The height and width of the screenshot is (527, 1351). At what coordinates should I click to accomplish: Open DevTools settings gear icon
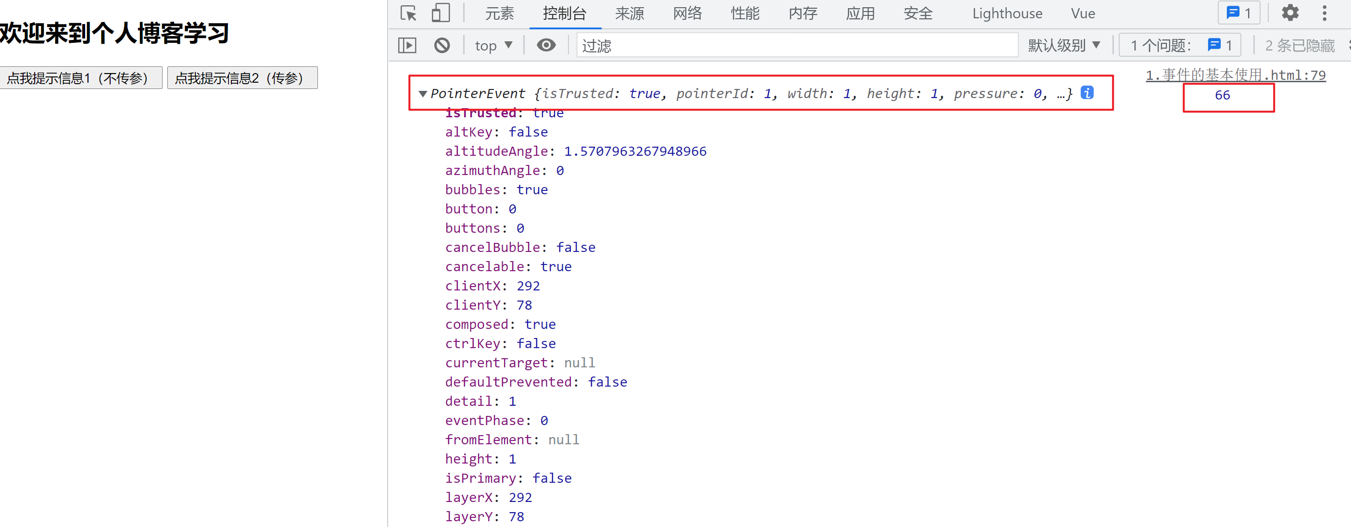(1289, 13)
